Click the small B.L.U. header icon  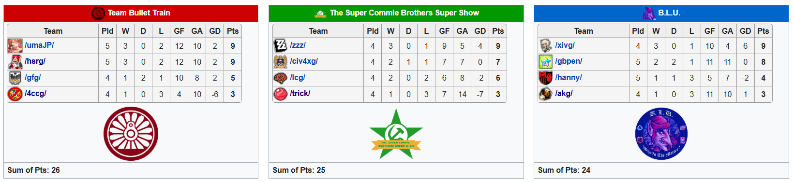coord(649,13)
